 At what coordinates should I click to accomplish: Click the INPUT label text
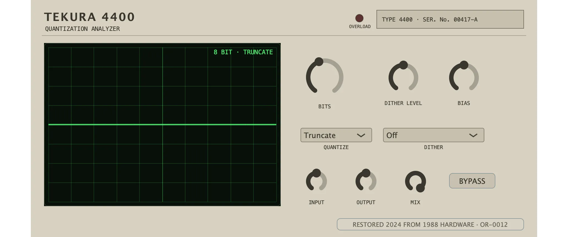point(316,202)
